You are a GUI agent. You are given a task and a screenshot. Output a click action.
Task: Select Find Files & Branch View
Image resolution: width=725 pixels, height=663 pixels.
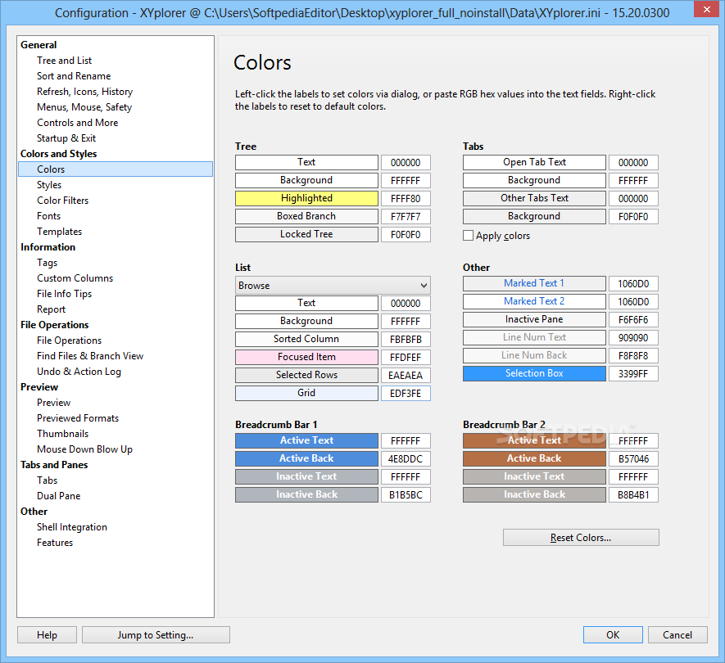point(90,356)
